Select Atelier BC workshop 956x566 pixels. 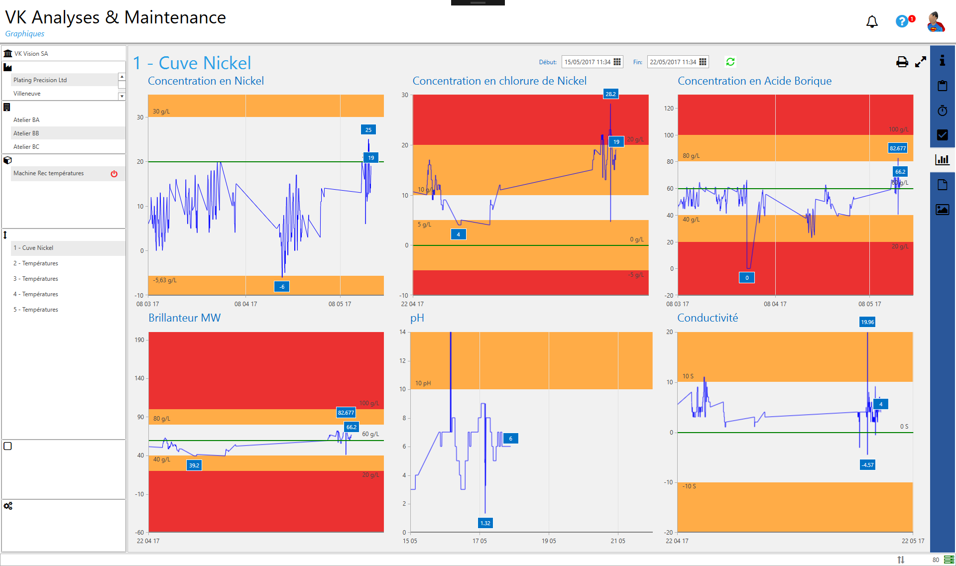pos(26,147)
